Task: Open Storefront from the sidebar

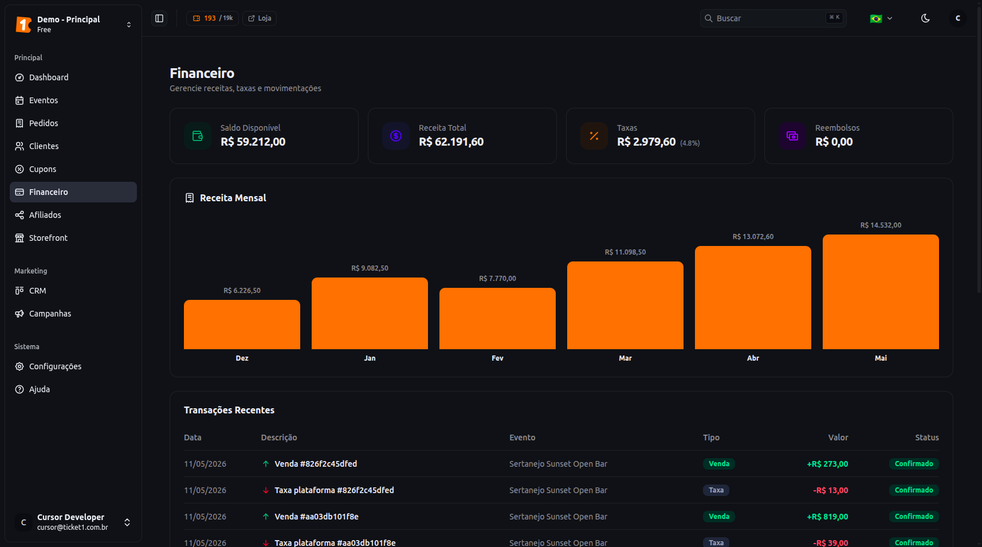Action: click(x=73, y=238)
